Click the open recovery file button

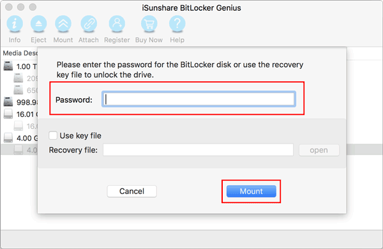tap(319, 150)
